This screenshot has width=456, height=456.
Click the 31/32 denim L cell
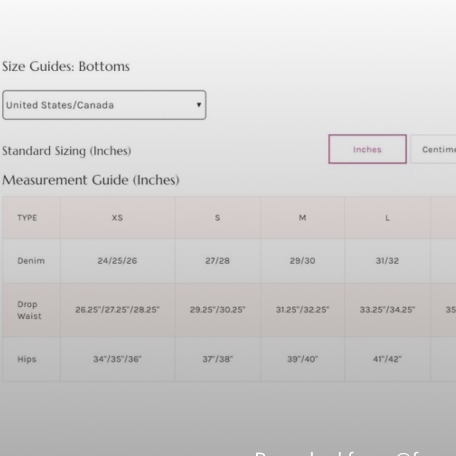[387, 260]
